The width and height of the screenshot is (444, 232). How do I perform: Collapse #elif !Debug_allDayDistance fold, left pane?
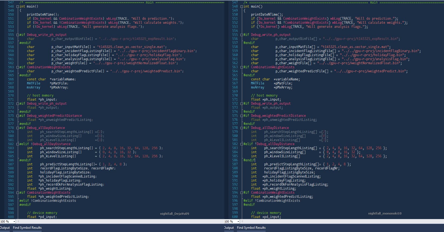pos(18,144)
